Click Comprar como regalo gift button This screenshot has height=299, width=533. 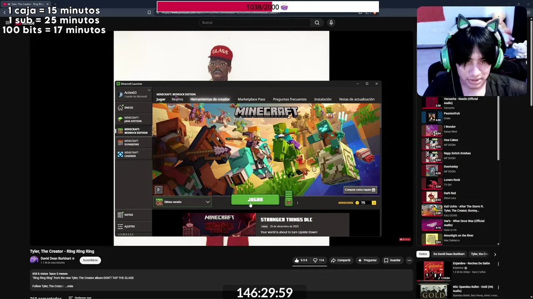pyautogui.click(x=361, y=190)
